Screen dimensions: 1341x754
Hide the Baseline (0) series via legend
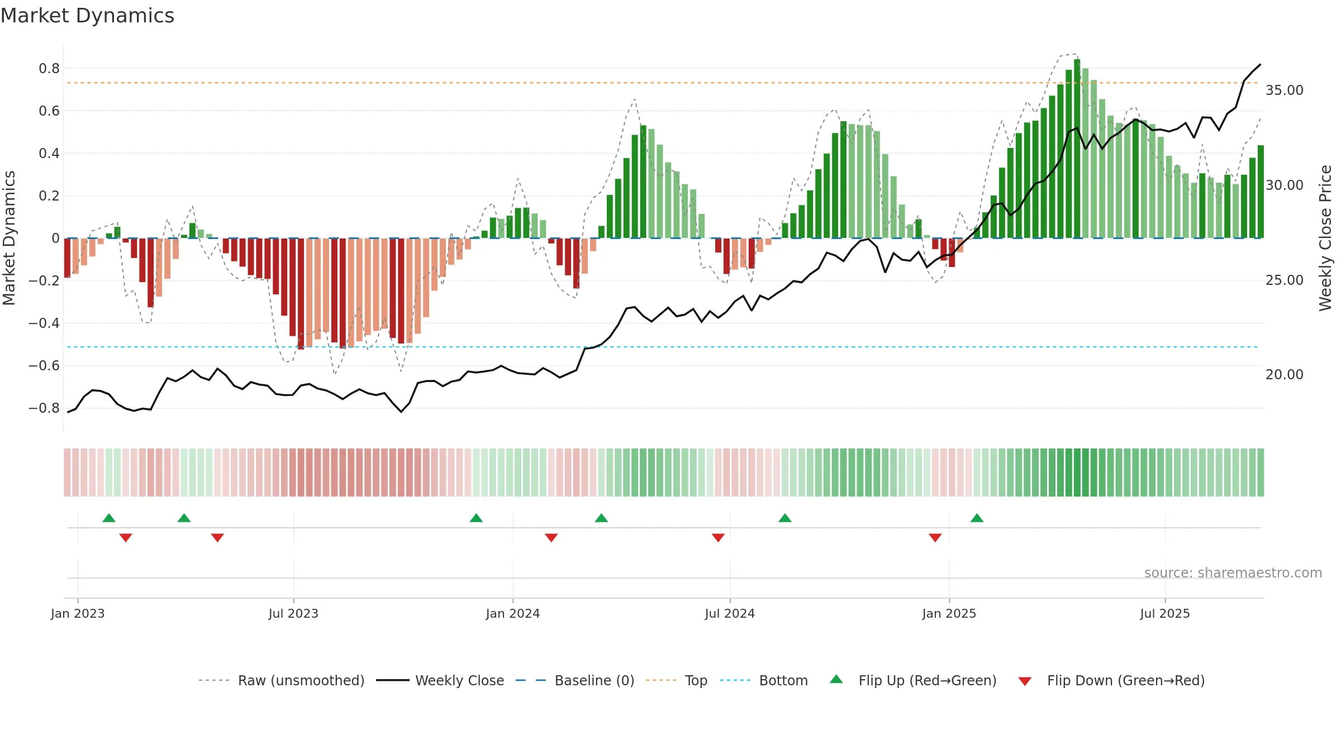tap(575, 680)
